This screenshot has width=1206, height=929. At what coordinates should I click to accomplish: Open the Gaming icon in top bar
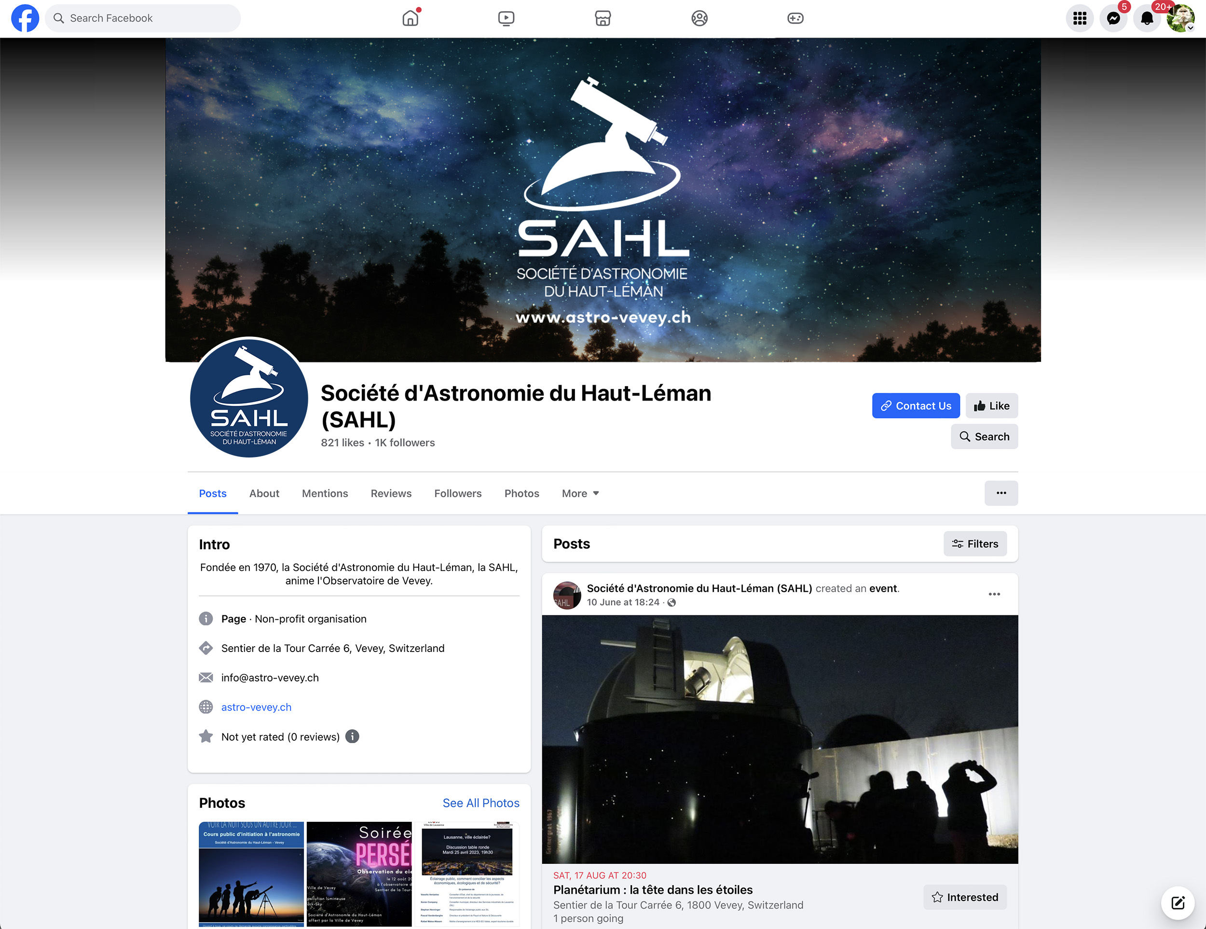click(795, 18)
